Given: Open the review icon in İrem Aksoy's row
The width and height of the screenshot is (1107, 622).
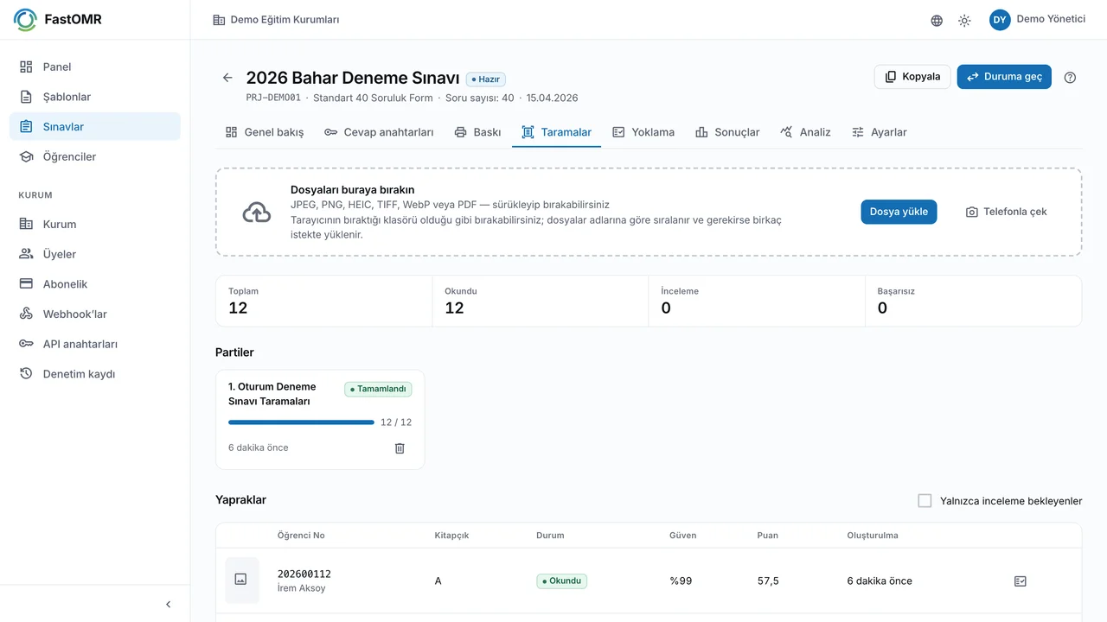Looking at the screenshot, I should [x=1020, y=581].
